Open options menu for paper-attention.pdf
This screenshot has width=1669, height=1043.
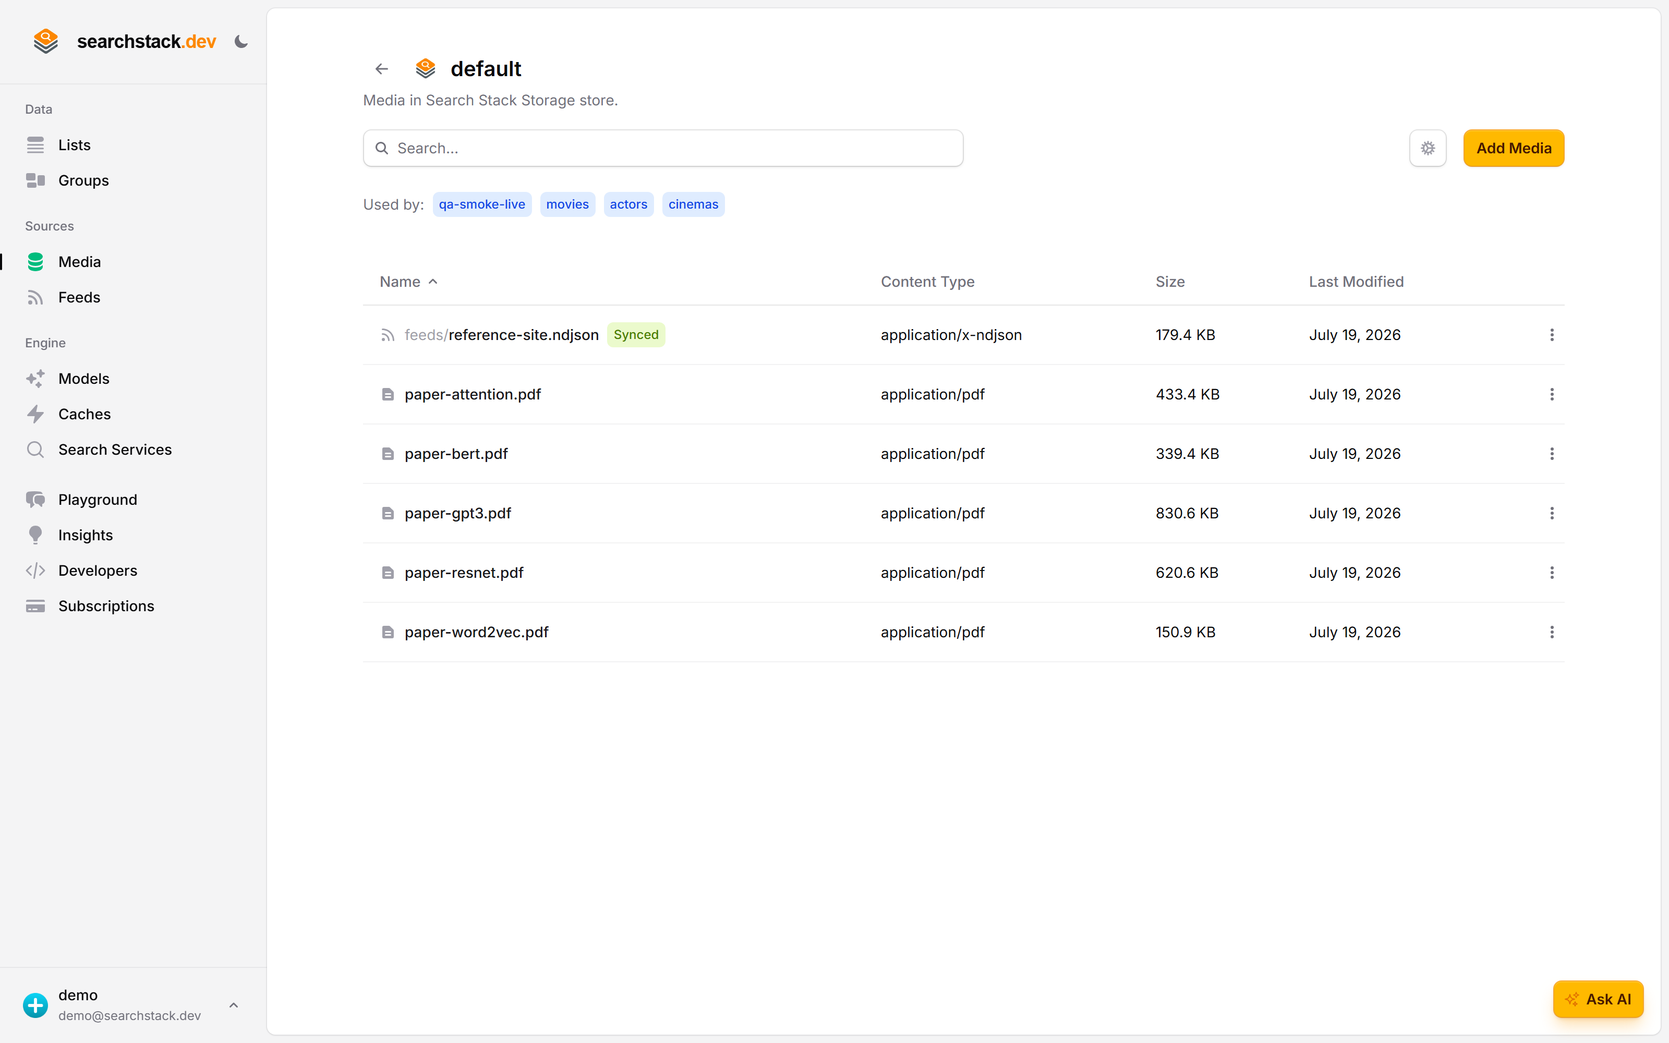coord(1552,395)
